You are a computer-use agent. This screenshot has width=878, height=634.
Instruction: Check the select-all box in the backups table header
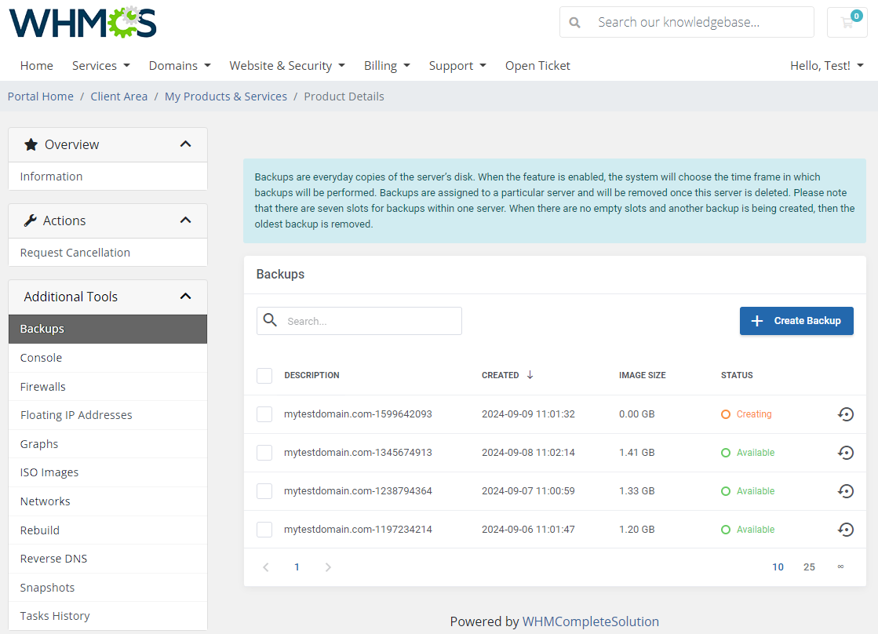[264, 375]
